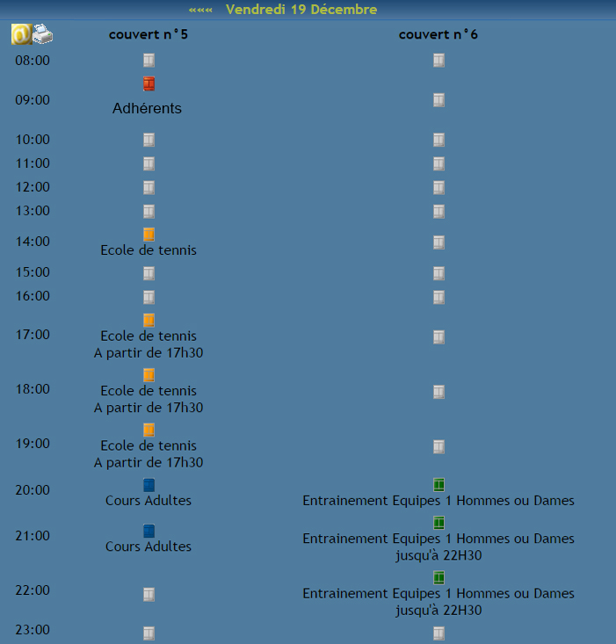This screenshot has height=644, width=616.
Task: Book couvert n°6 free slot at 08:00
Action: pos(439,61)
